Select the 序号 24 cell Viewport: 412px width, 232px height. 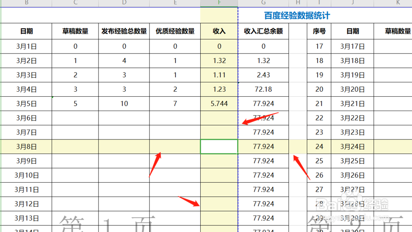point(319,147)
